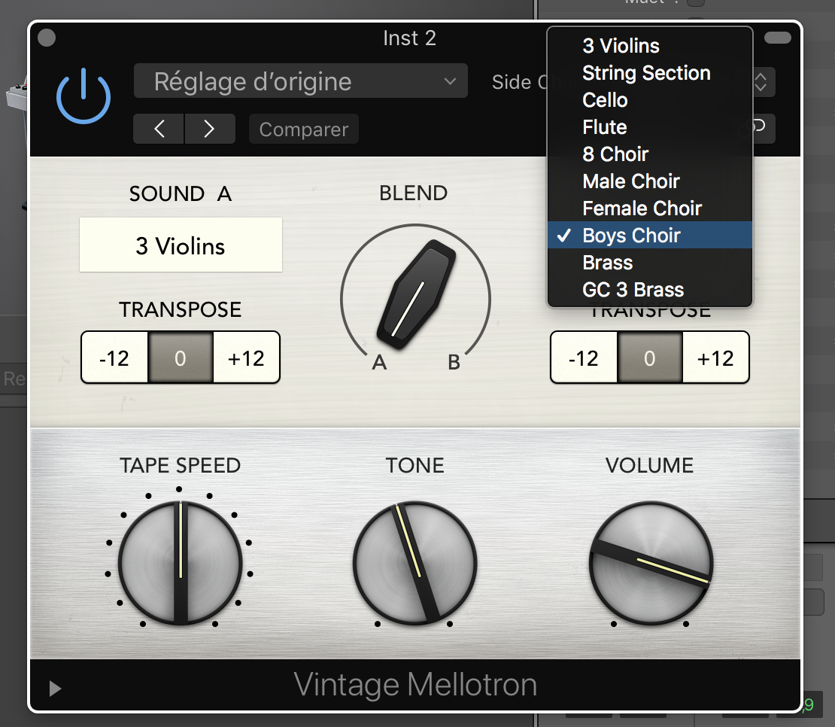Go to the next preset arrow
835x727 pixels.
(209, 129)
